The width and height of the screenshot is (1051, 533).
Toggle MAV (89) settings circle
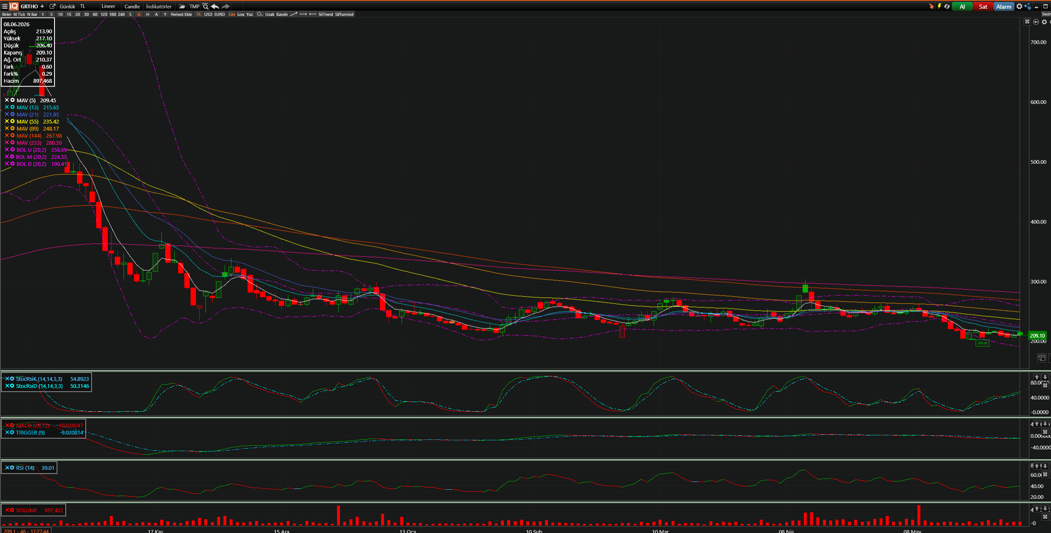click(x=12, y=128)
